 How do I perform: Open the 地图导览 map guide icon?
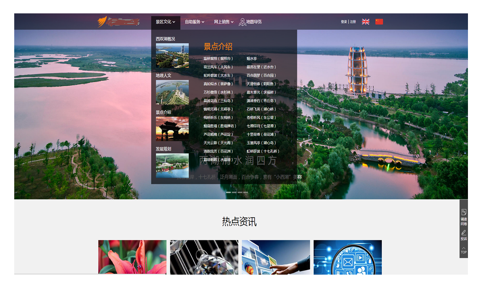[x=243, y=22]
